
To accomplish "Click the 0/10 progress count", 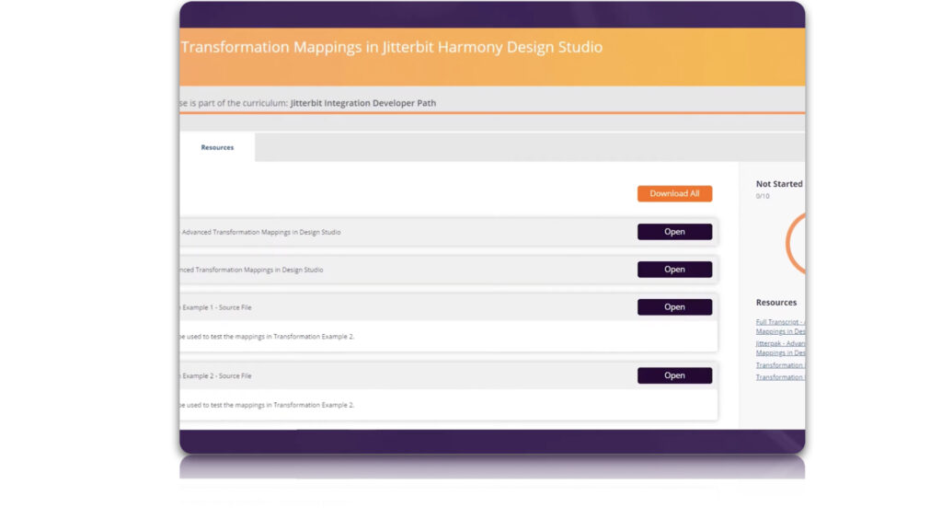I will (x=763, y=196).
